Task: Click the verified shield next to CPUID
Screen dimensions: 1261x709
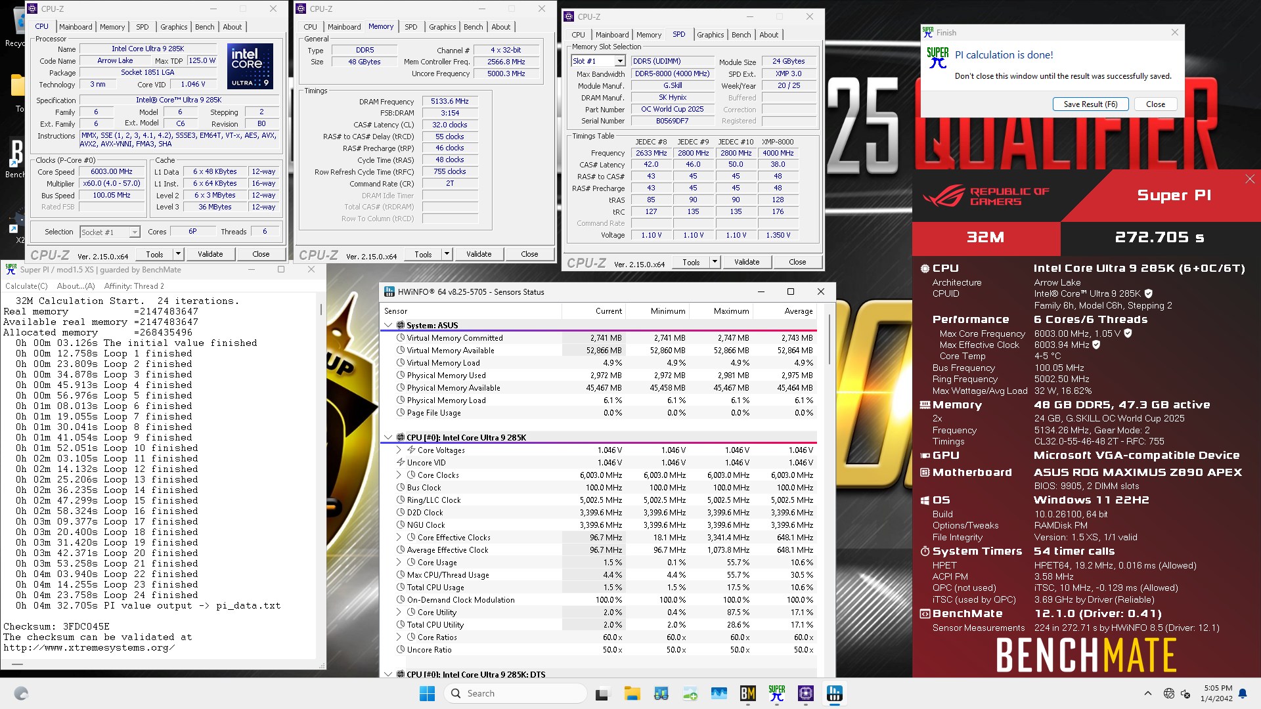Action: click(x=1148, y=294)
